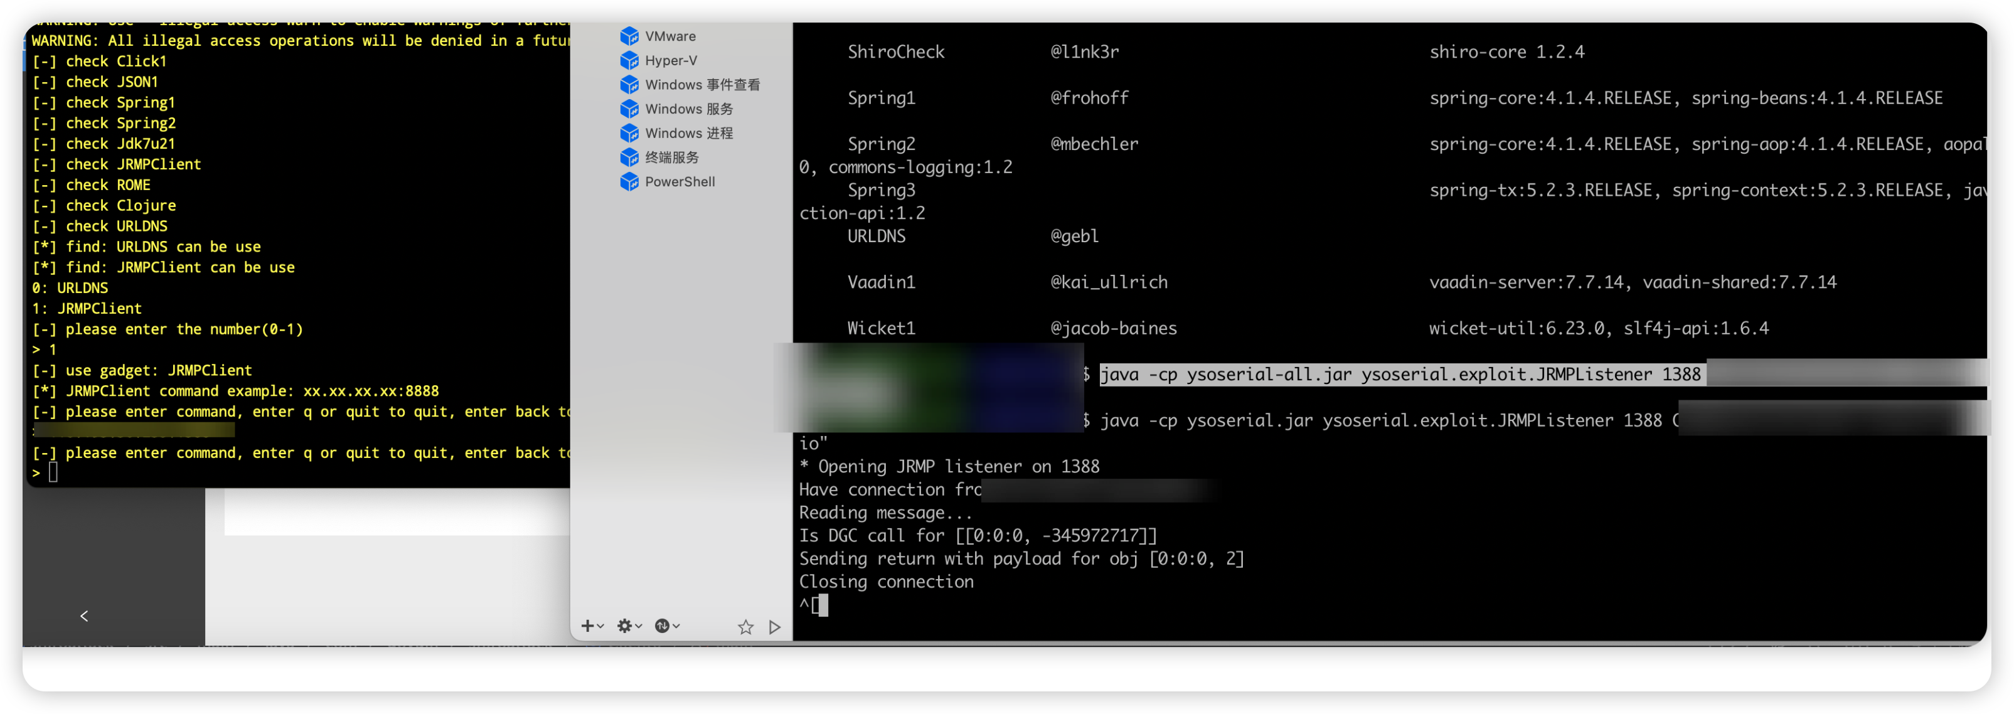
Task: Click 'Sending return with payload for obj' line
Action: point(1021,559)
